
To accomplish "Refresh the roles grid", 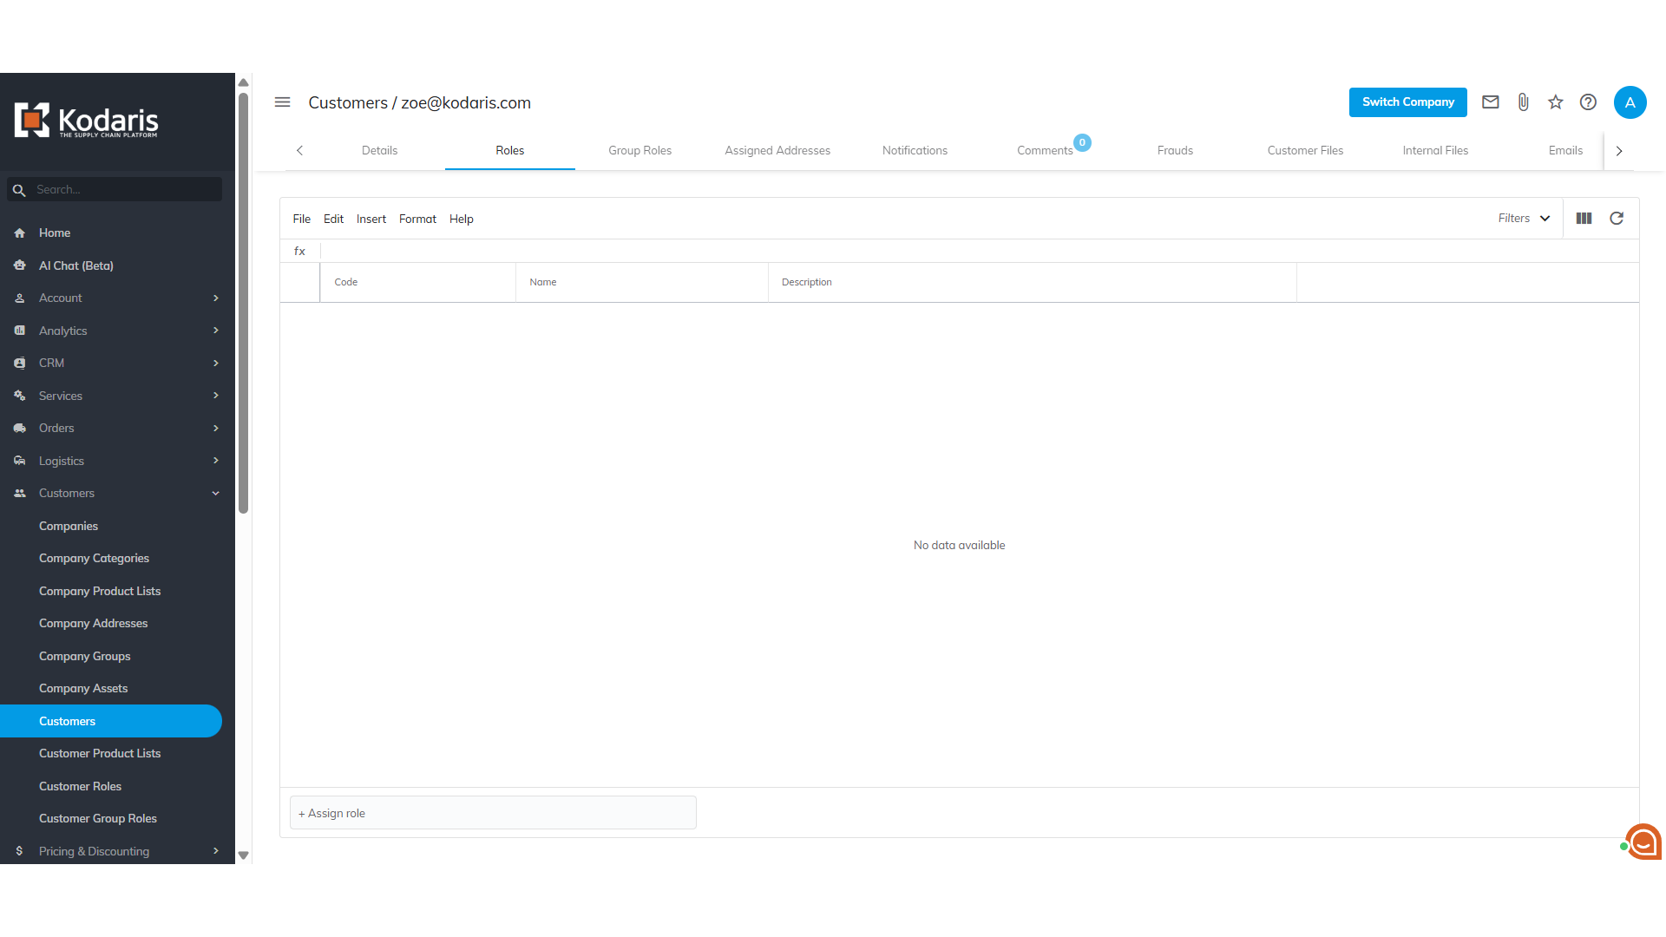I will coord(1617,219).
